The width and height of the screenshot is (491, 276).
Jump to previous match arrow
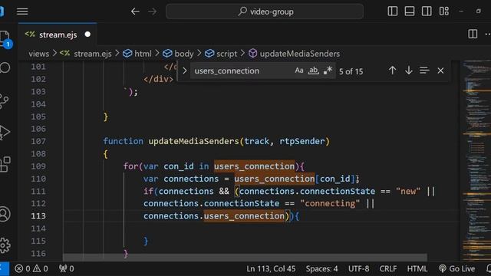[x=392, y=71]
